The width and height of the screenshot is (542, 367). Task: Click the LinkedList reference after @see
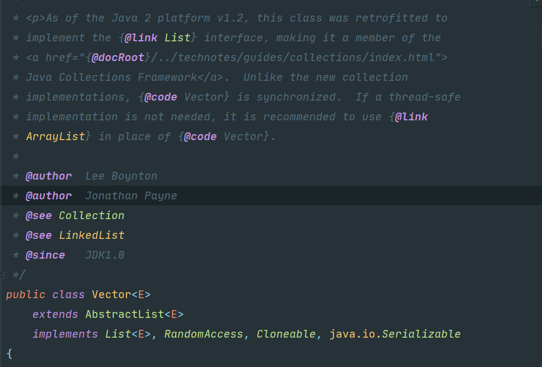(92, 235)
